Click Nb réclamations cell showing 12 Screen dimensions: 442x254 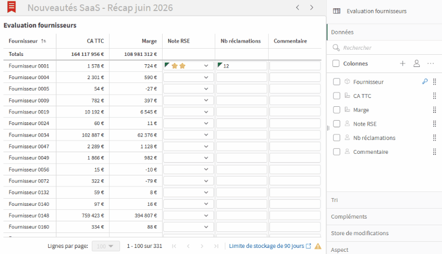coord(242,66)
